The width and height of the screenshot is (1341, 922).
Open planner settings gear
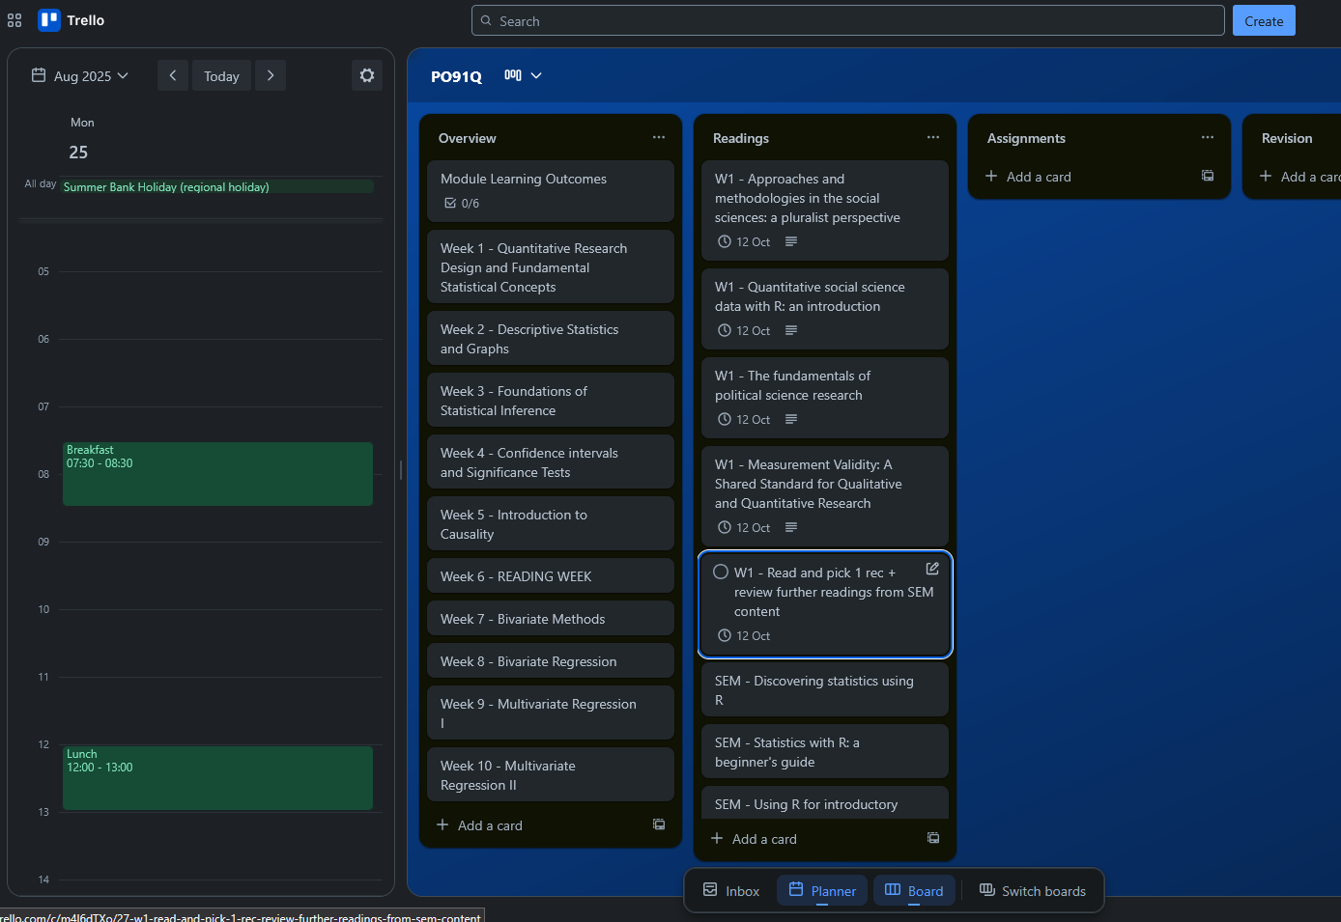point(367,75)
